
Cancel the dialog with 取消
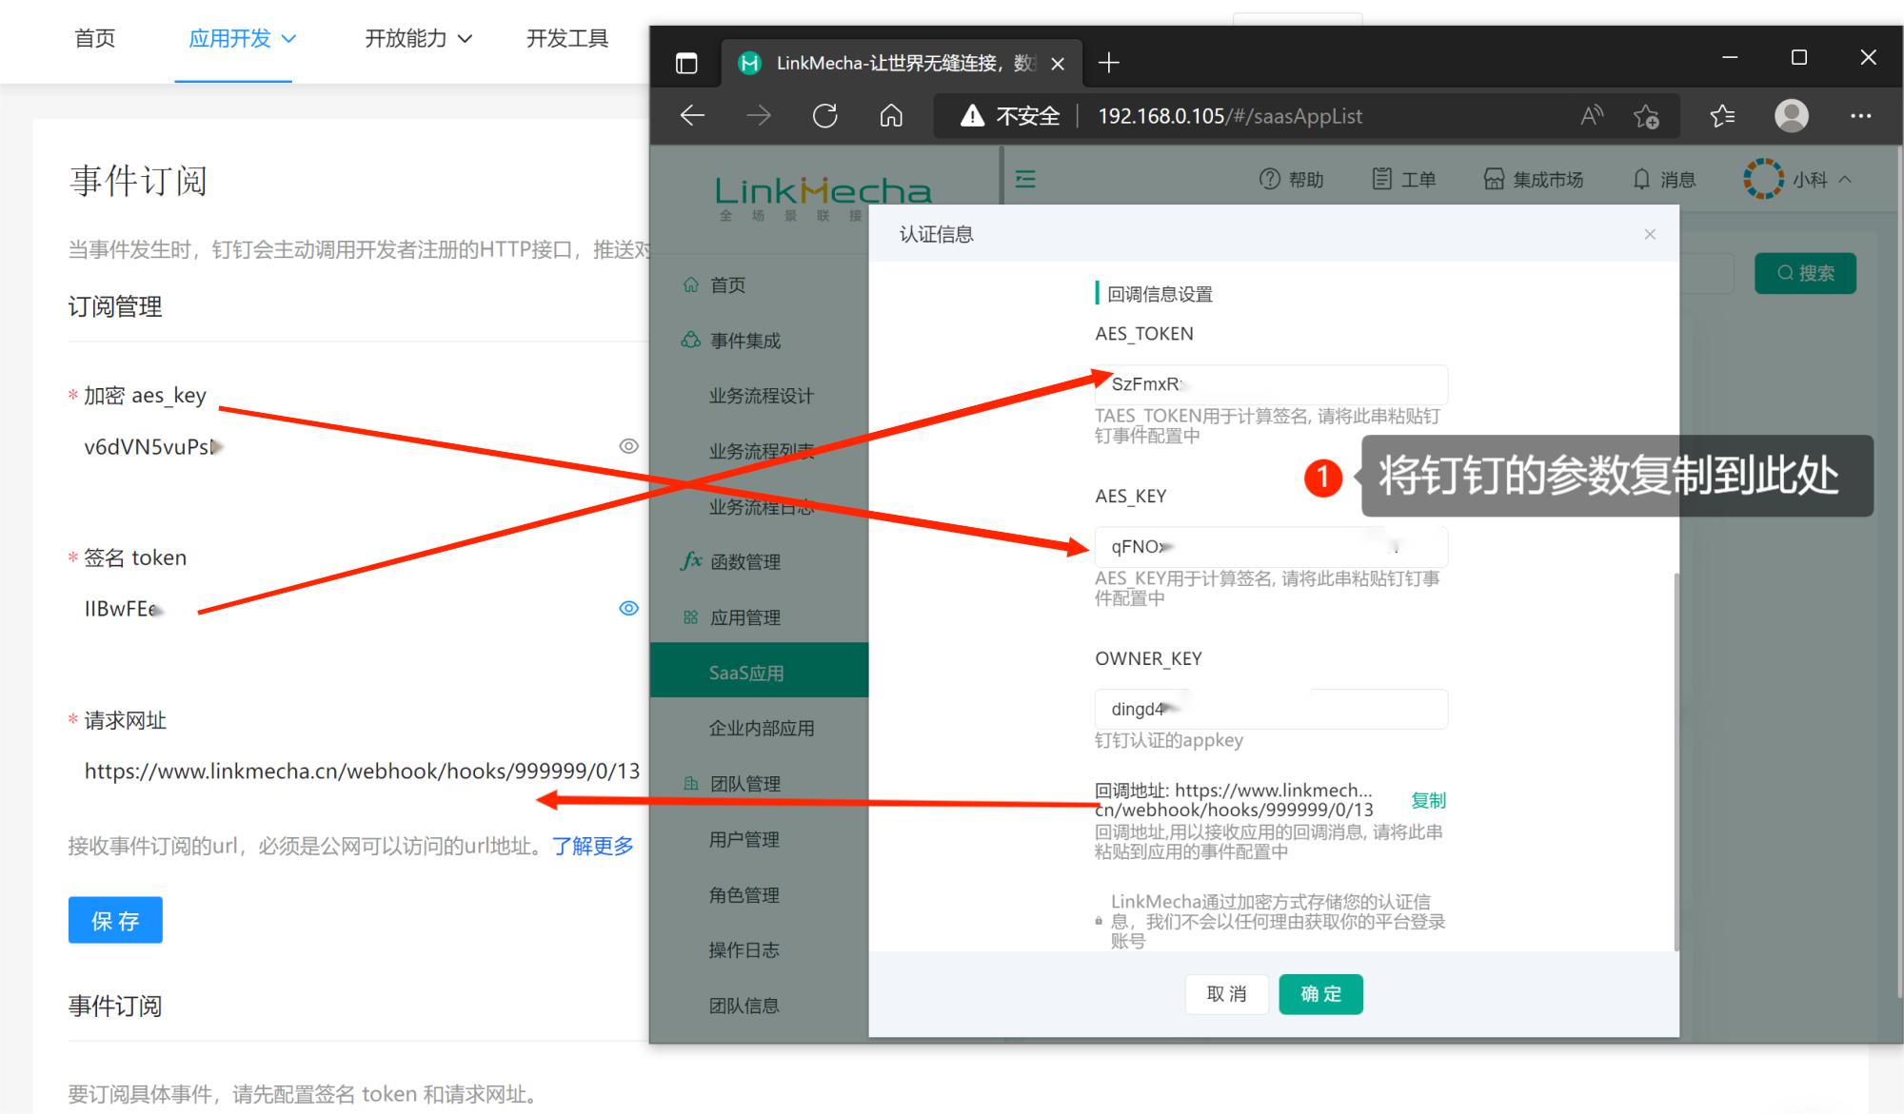(x=1226, y=994)
